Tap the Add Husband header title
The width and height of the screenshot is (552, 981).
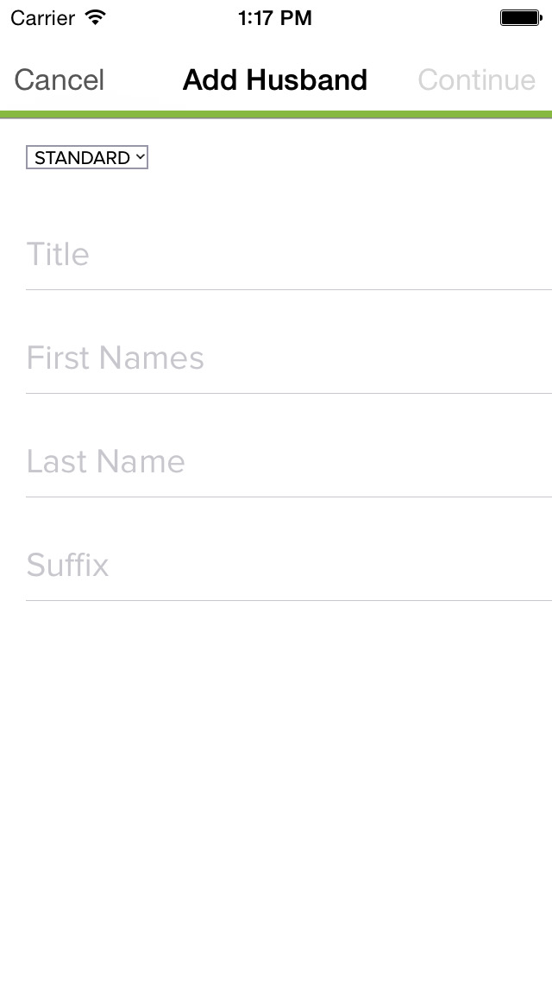tap(275, 80)
